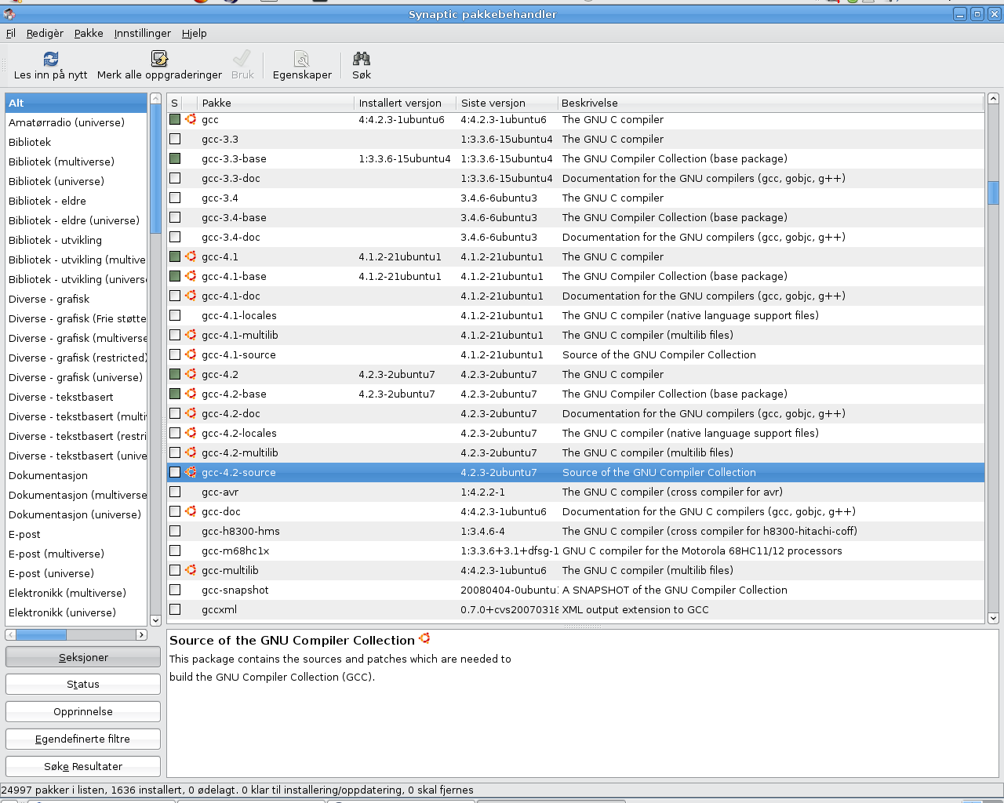
Task: Mark checkbox for gcc-avr package
Action: 175,492
